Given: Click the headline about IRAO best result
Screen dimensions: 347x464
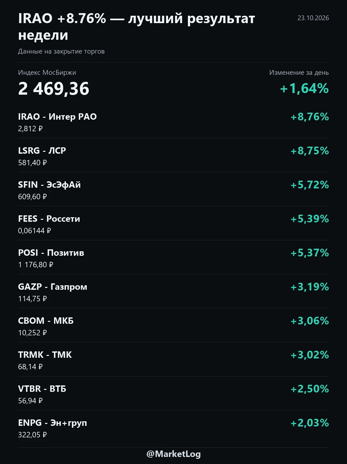Looking at the screenshot, I should click(137, 27).
